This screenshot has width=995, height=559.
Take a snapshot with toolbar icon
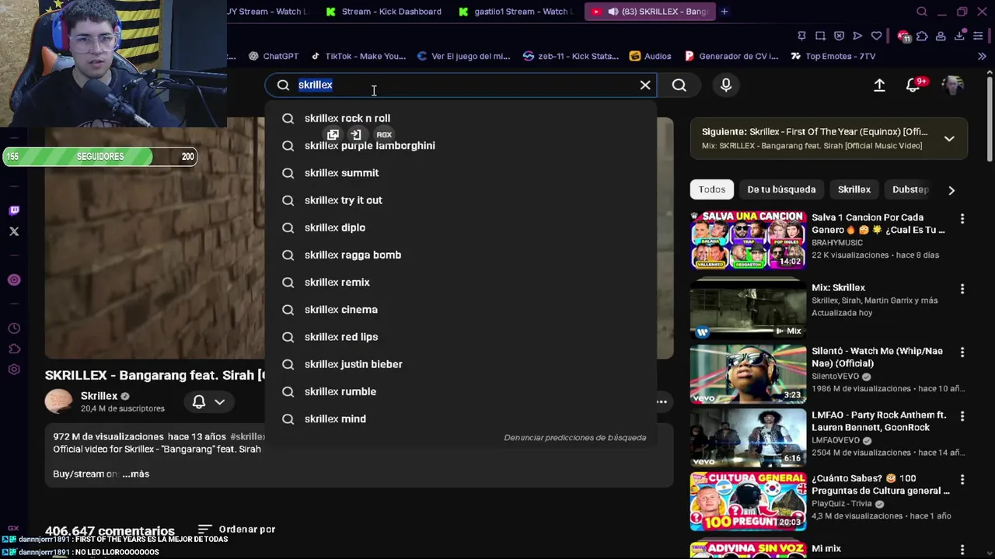(x=820, y=36)
